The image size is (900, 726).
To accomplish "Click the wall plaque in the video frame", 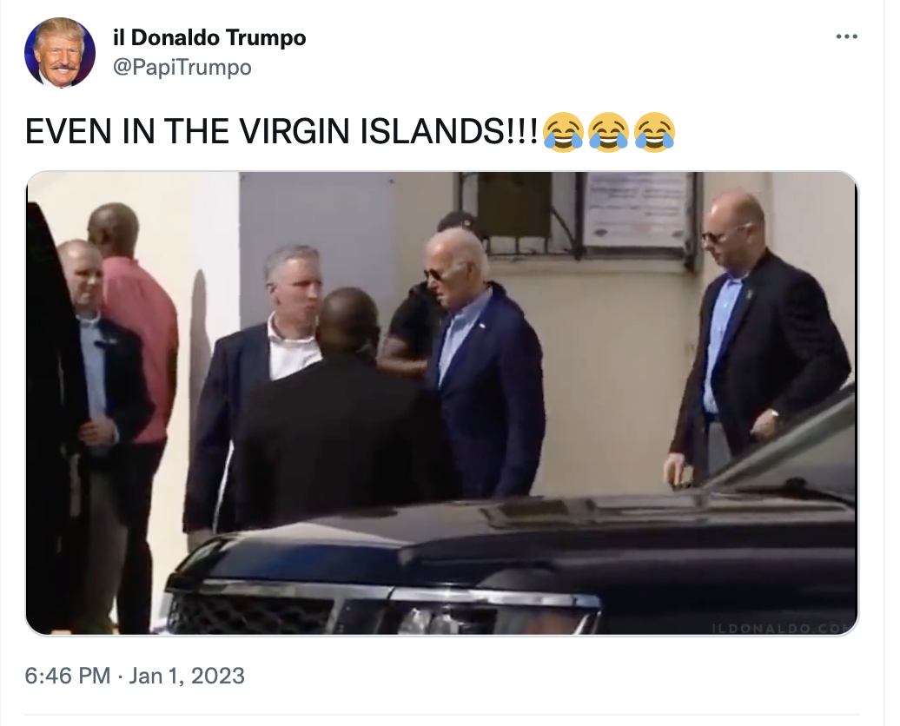I will click(x=636, y=211).
